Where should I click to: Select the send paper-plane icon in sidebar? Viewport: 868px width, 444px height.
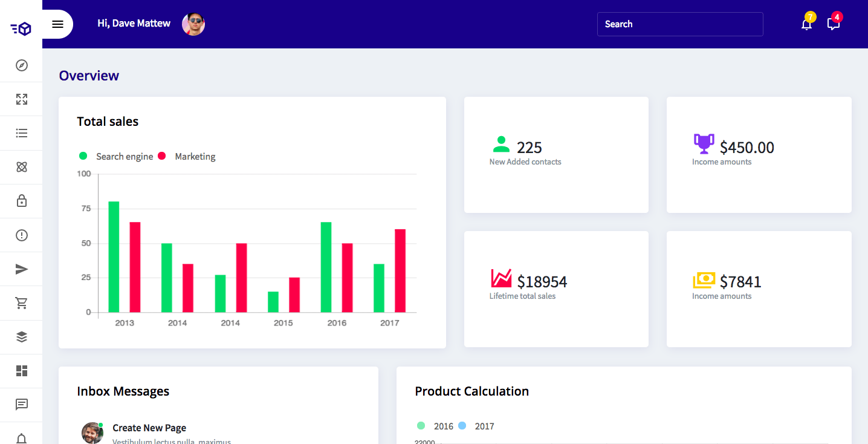[21, 269]
